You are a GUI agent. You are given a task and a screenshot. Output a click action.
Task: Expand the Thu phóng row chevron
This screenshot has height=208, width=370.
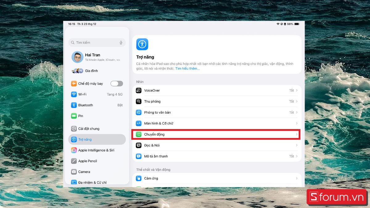297,101
